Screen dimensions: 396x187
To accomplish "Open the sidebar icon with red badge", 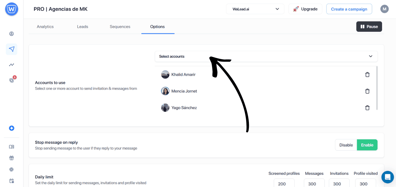I will point(12,80).
